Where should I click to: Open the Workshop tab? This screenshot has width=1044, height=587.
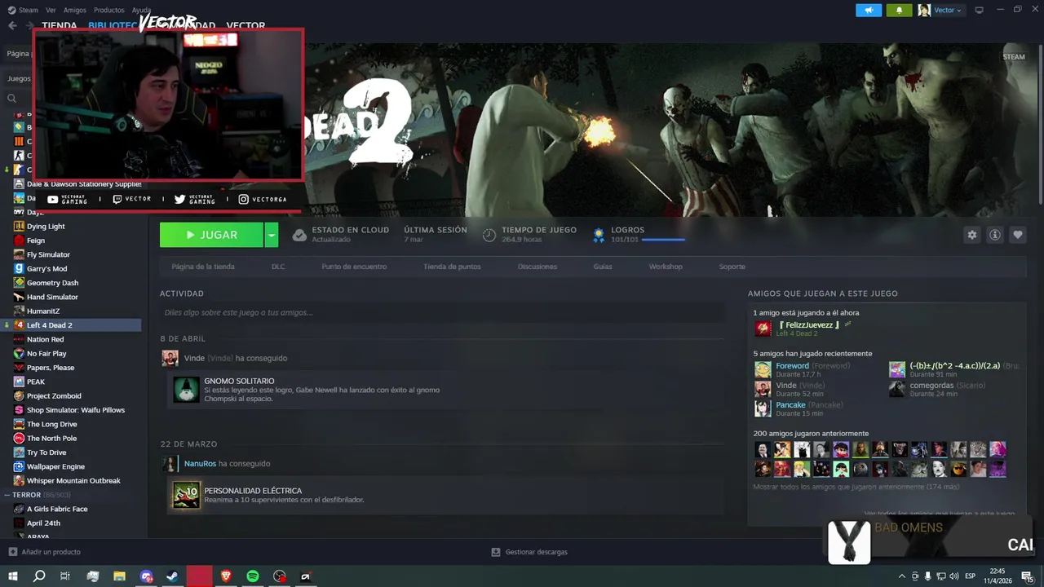click(666, 267)
